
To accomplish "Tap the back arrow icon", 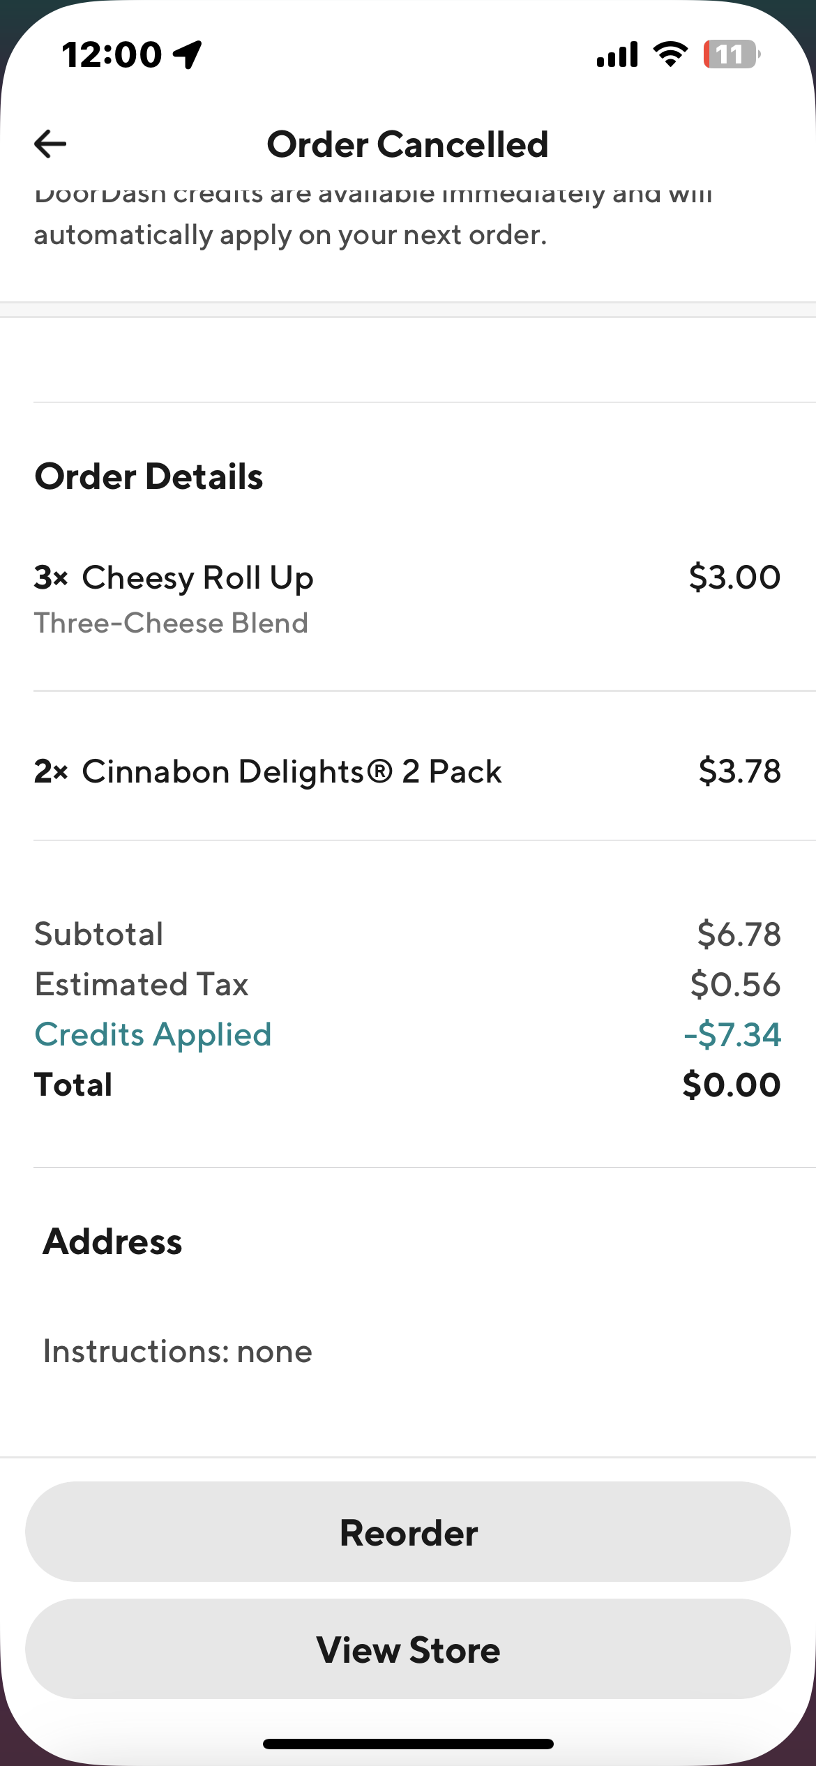I will coord(50,144).
